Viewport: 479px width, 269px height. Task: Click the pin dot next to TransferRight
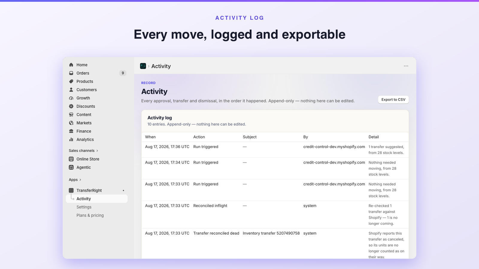(123, 190)
